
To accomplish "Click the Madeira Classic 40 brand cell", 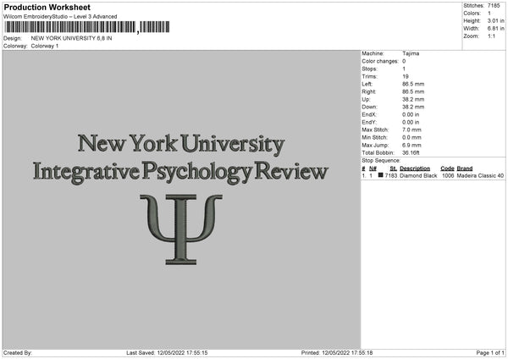I will point(480,175).
